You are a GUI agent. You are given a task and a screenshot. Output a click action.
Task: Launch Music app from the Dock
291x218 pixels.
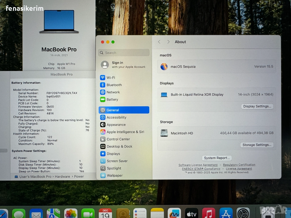click(209, 213)
